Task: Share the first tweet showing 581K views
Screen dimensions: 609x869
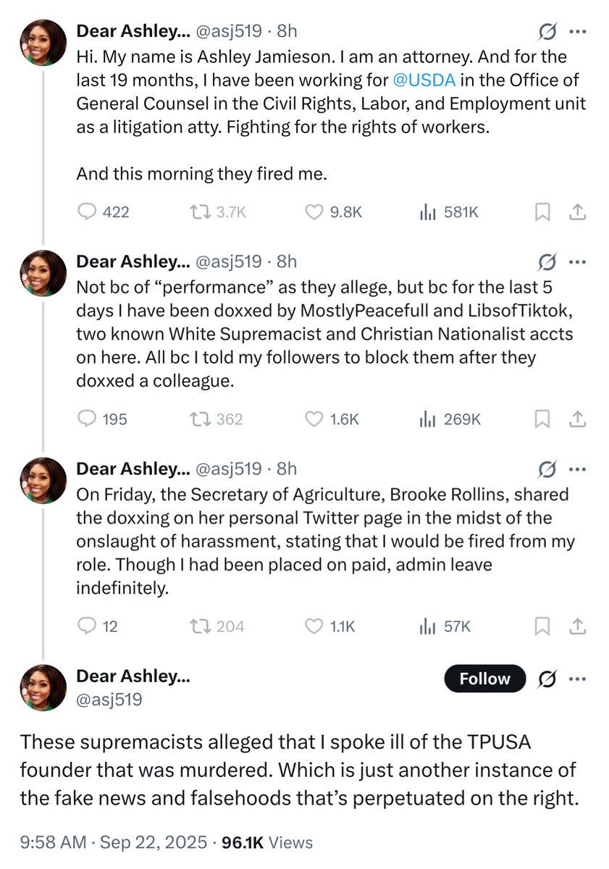Action: coord(577,211)
